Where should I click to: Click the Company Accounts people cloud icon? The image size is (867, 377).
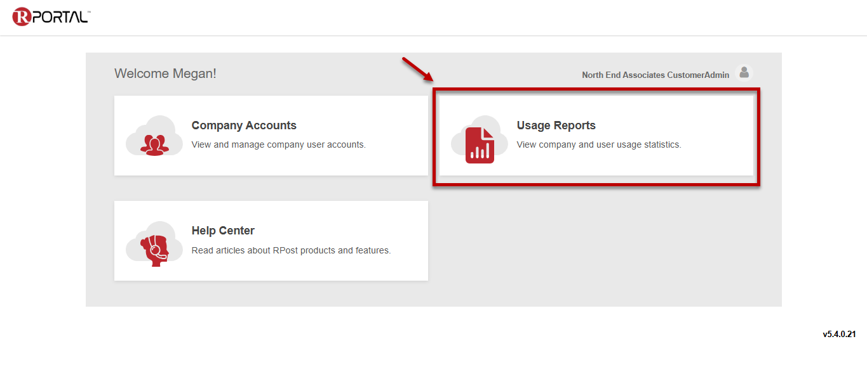154,144
